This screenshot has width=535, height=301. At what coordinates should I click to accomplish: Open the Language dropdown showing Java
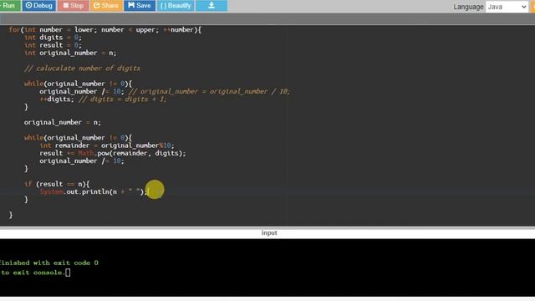point(507,7)
